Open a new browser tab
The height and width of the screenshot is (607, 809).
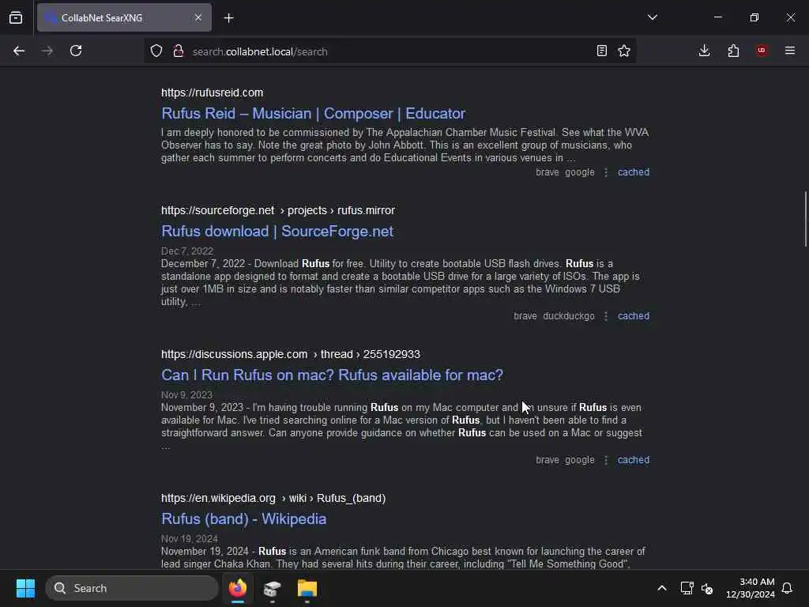tap(228, 18)
